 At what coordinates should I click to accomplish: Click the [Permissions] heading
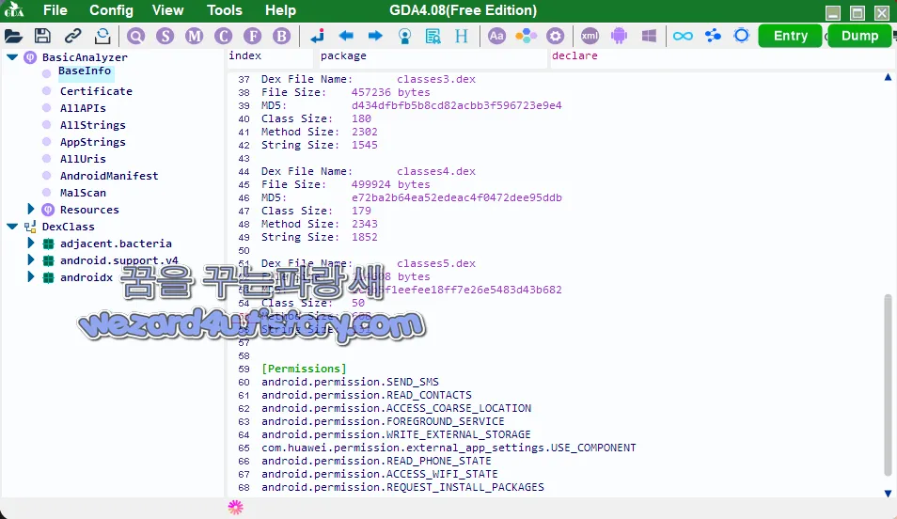click(x=304, y=369)
